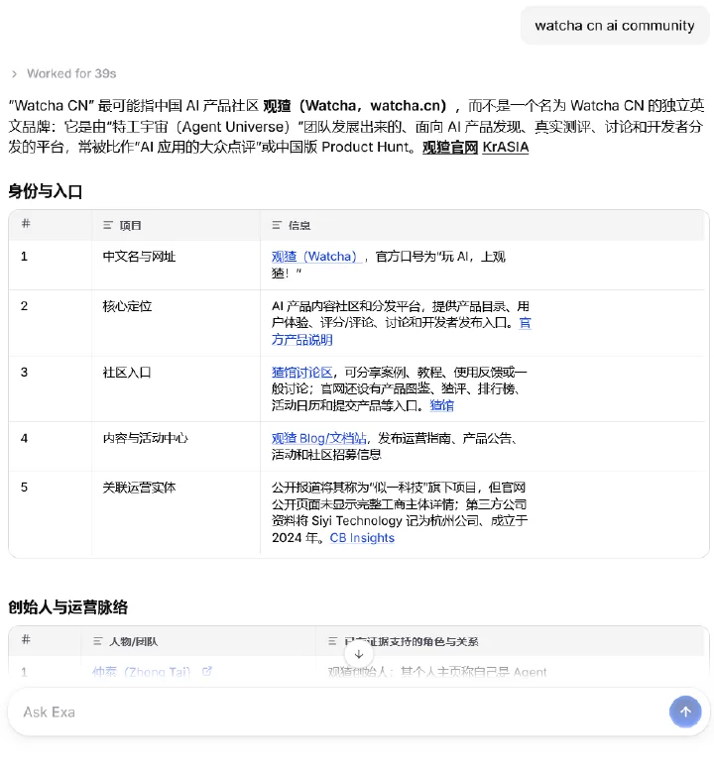Click row number 3 in 身份与入口 table

click(24, 373)
